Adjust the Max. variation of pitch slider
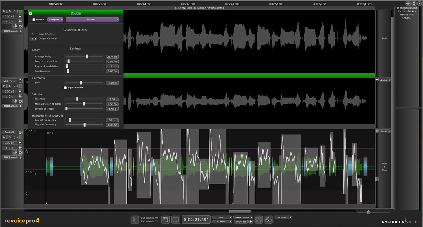 [84, 104]
